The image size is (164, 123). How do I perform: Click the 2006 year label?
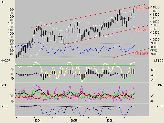point(109,121)
